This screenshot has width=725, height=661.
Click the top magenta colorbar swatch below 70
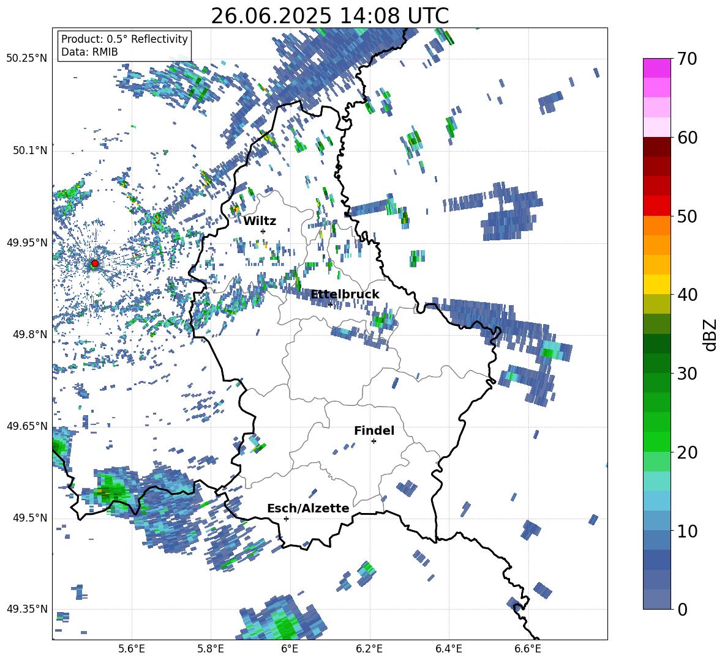tap(656, 68)
